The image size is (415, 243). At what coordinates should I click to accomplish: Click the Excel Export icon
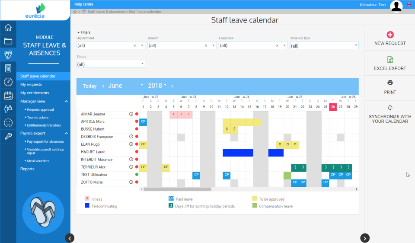[390, 60]
